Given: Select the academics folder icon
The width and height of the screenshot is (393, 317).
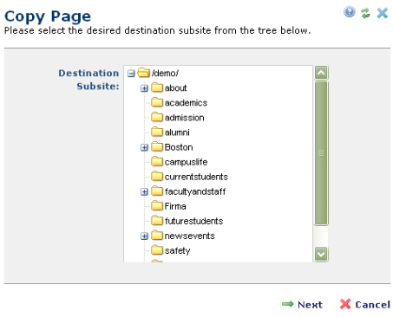Looking at the screenshot, I should tap(157, 102).
